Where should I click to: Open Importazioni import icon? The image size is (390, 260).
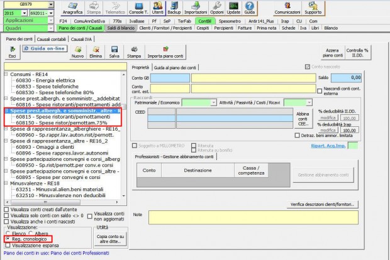pyautogui.click(x=196, y=8)
